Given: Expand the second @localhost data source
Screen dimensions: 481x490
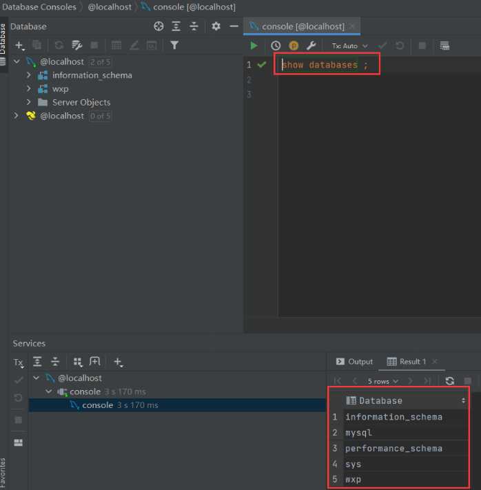Looking at the screenshot, I should click(x=17, y=116).
